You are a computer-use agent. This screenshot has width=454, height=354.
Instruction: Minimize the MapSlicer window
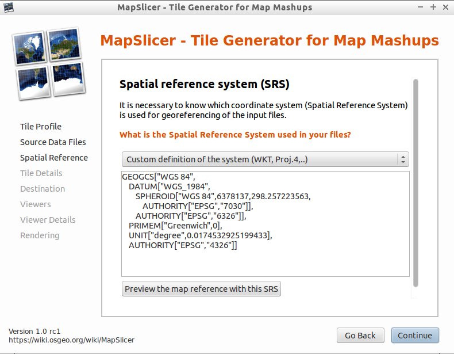[x=421, y=7]
